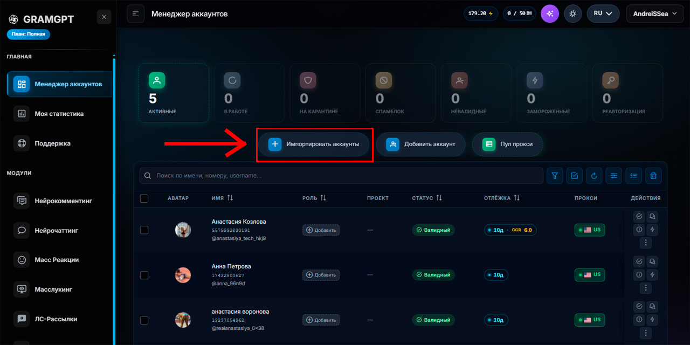Click US proxy badge for Анастасия Козлова
Image resolution: width=690 pixels, height=345 pixels.
coord(590,230)
